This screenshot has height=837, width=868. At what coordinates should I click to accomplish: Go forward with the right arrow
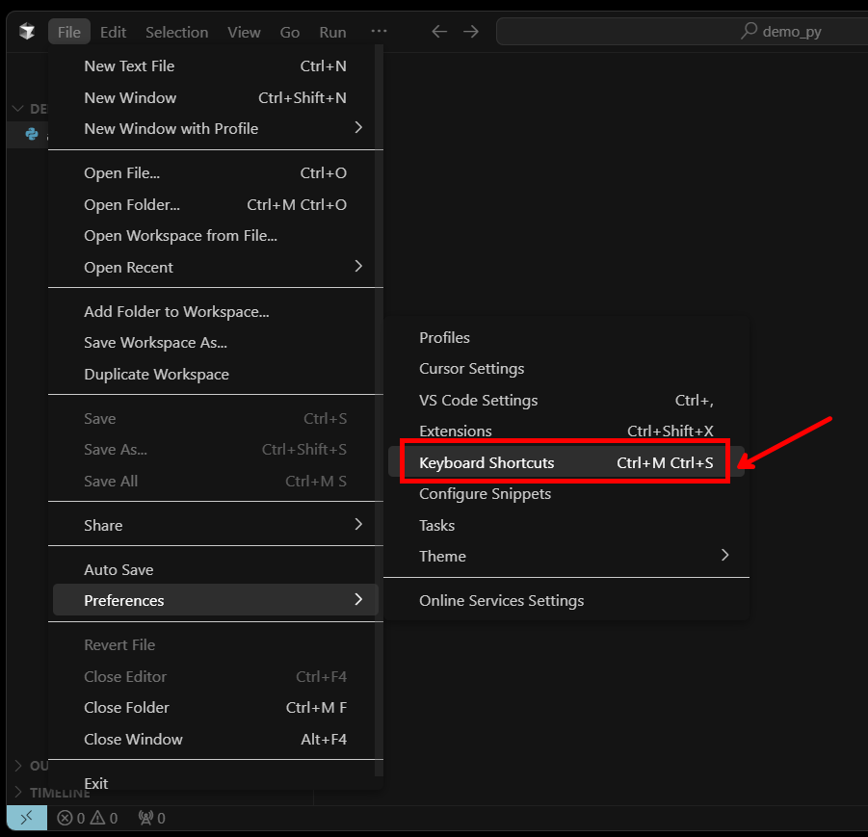pyautogui.click(x=471, y=32)
